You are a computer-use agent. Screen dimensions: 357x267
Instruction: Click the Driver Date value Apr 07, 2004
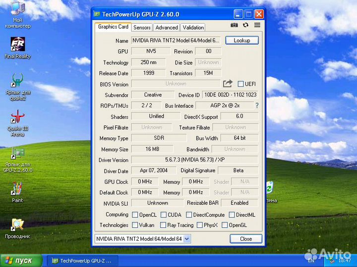tap(154, 170)
